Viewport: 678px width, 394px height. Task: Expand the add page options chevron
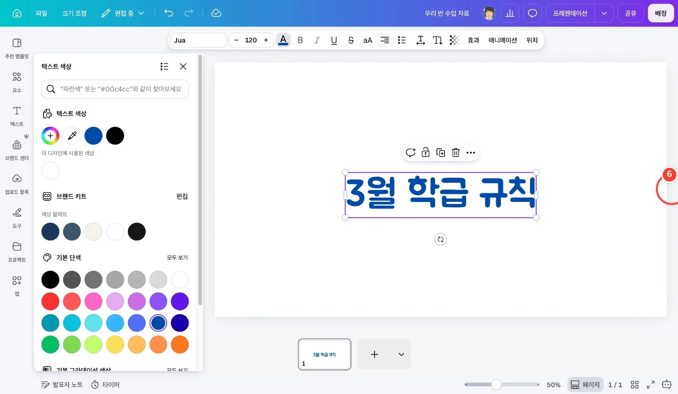[x=401, y=354]
